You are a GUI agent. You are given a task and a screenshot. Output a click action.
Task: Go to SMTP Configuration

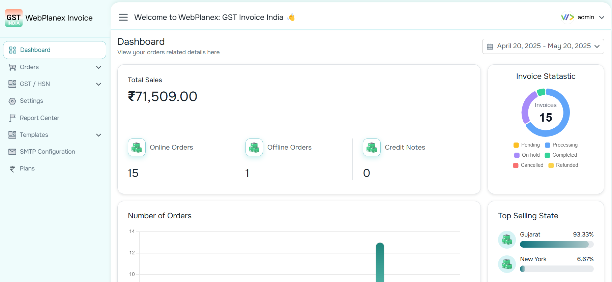55,152
